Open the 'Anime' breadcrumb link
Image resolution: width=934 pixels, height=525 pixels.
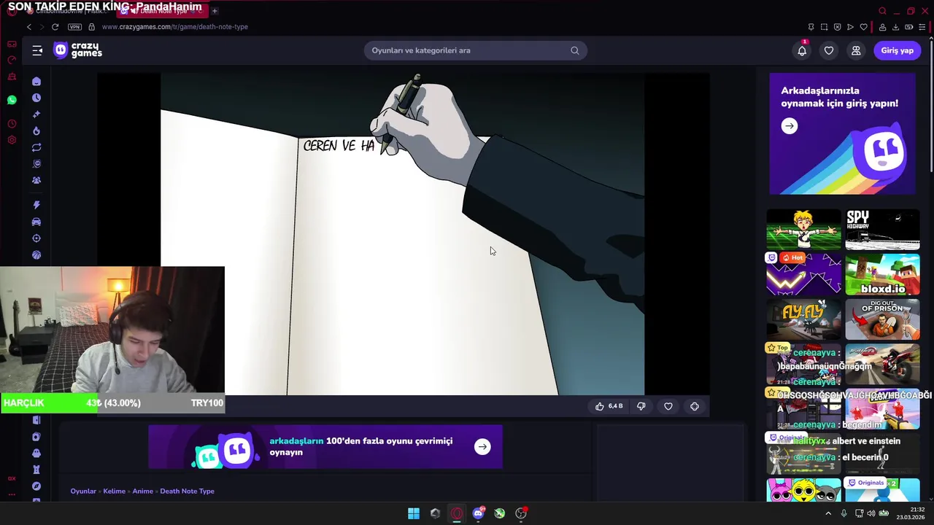click(142, 491)
